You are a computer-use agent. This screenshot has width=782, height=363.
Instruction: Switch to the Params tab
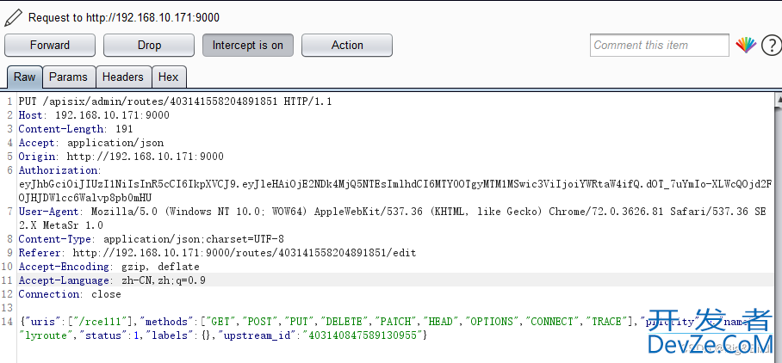coord(69,77)
